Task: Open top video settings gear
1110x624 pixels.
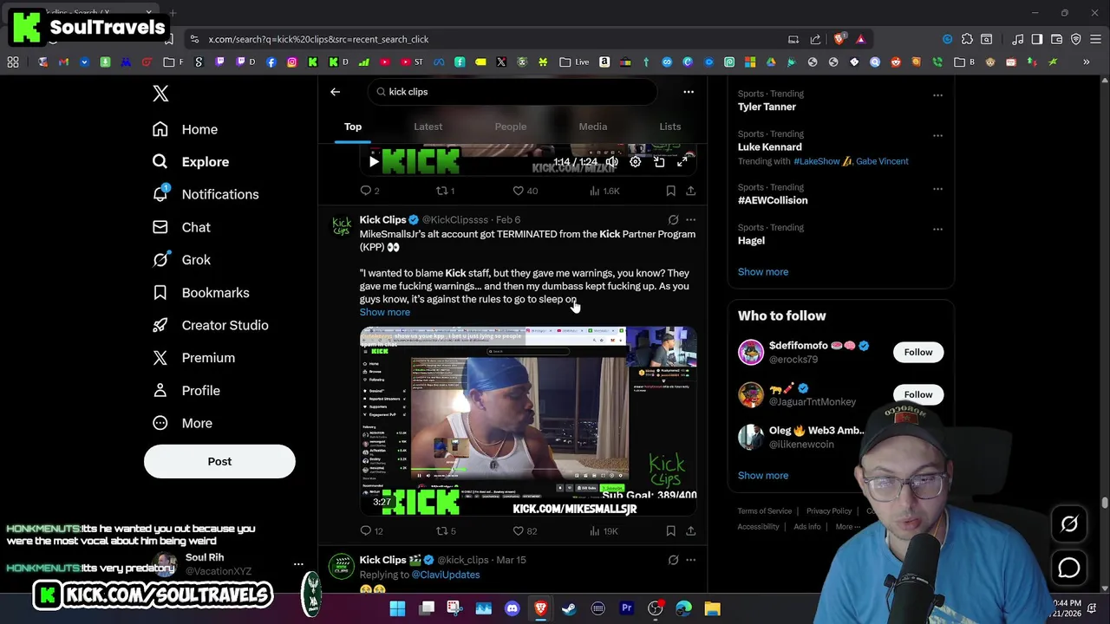Action: (x=636, y=162)
